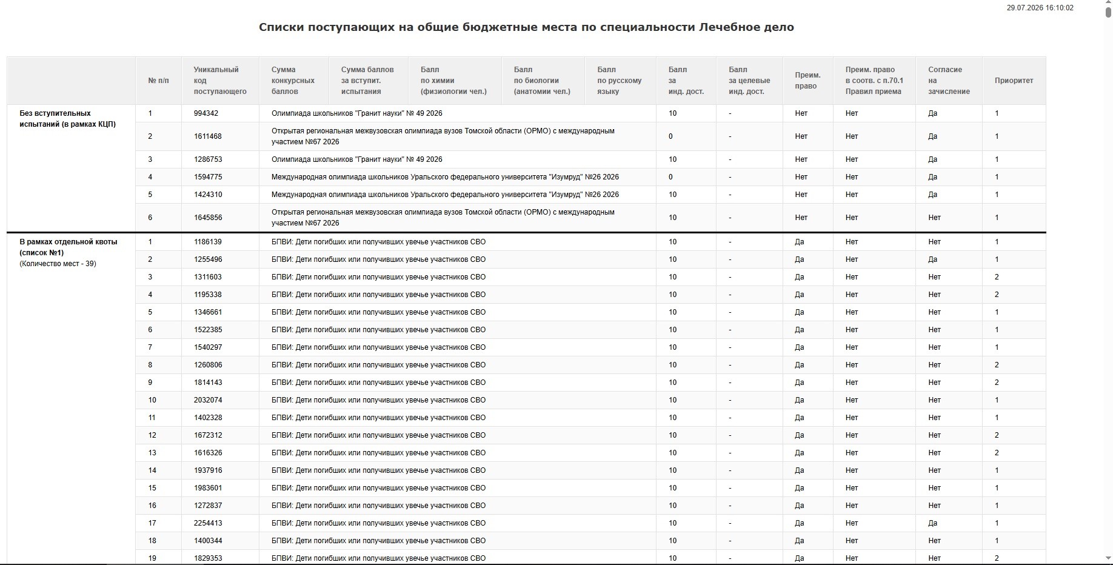The image size is (1113, 565).
Task: Click consent 'Да' in row 1255496
Action: click(x=932, y=259)
